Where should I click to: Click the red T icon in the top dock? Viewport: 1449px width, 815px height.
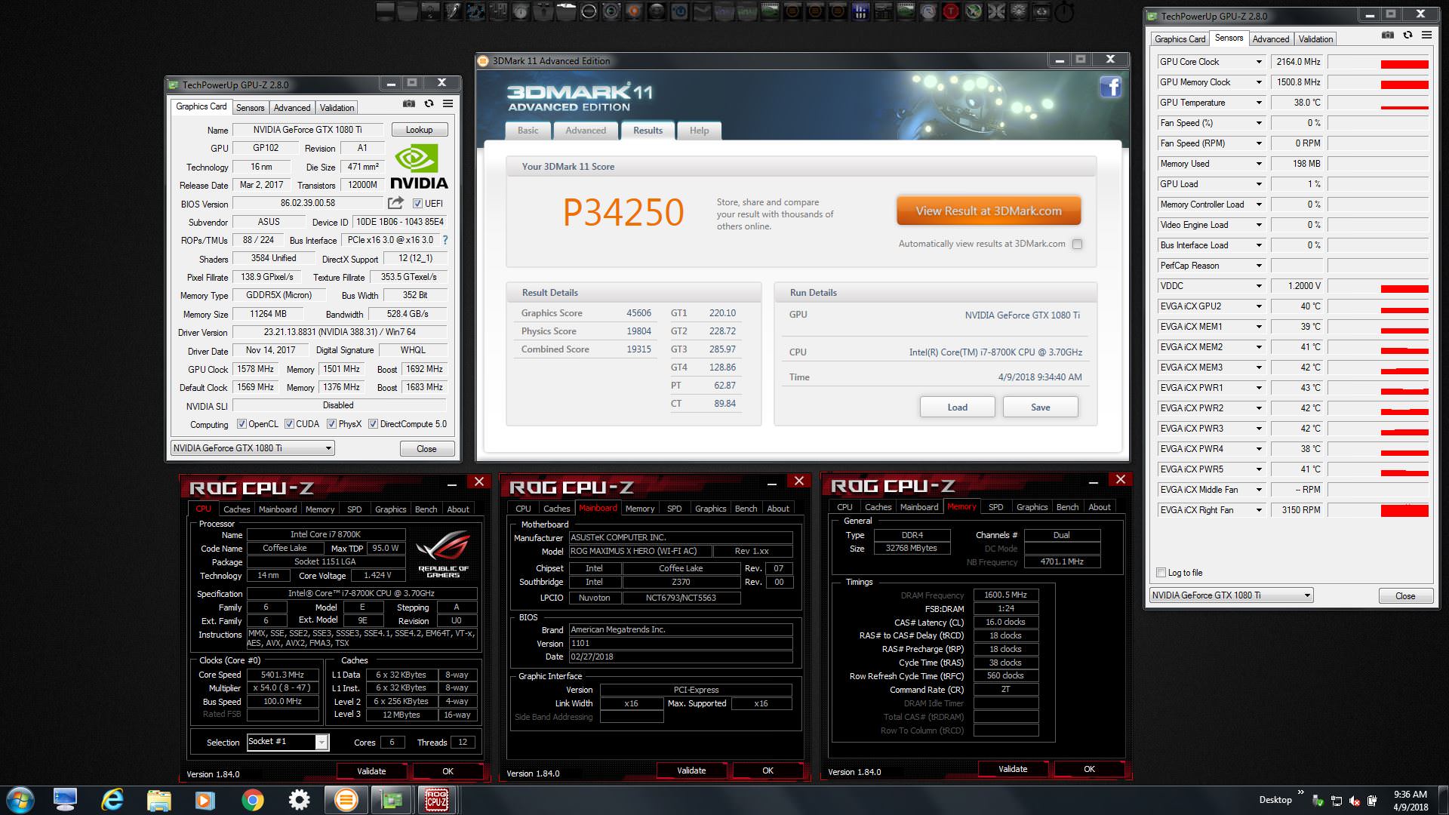click(x=951, y=11)
